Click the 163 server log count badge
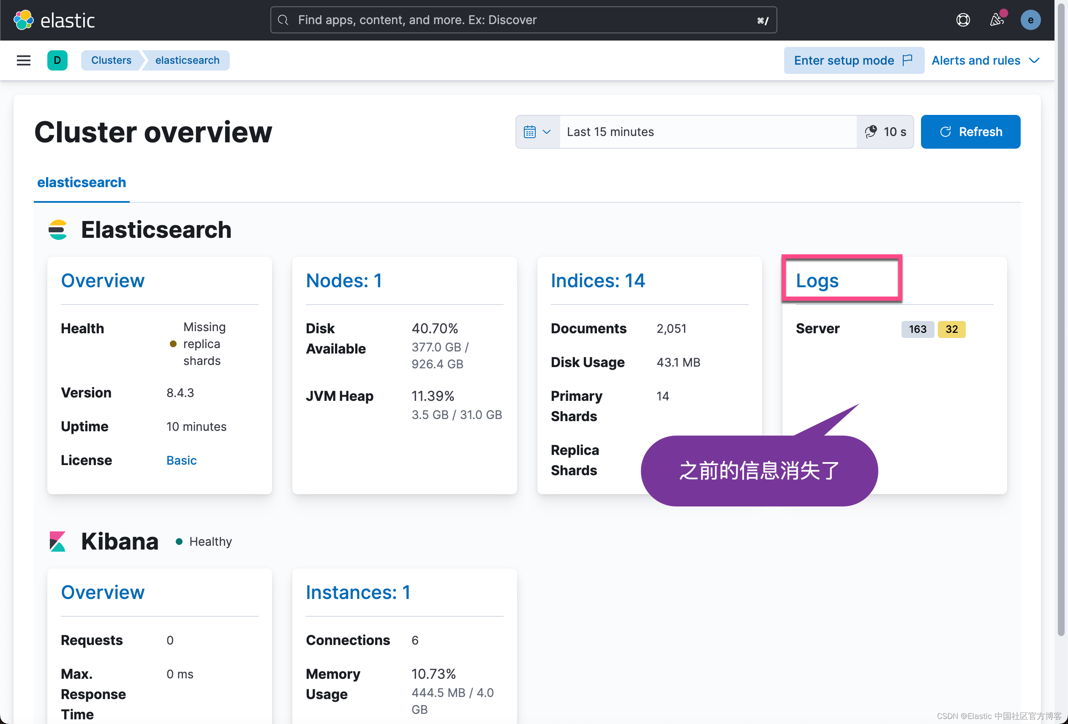This screenshot has width=1068, height=724. click(x=917, y=329)
